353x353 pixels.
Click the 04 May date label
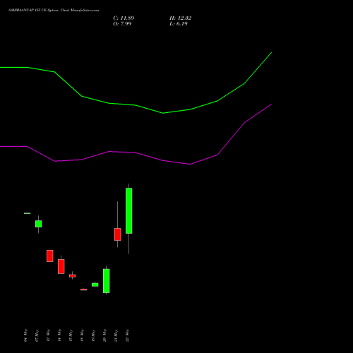pyautogui.click(x=25, y=335)
